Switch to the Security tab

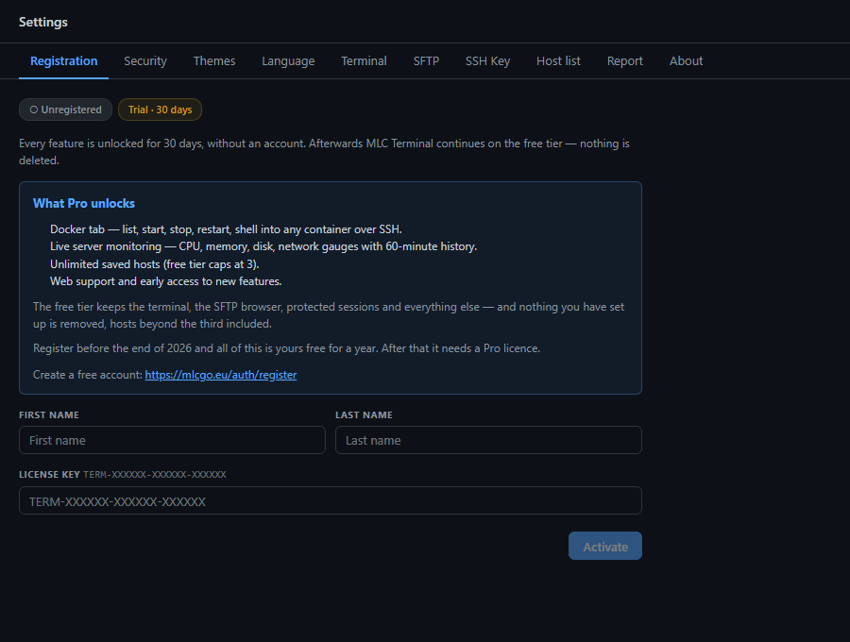point(145,60)
